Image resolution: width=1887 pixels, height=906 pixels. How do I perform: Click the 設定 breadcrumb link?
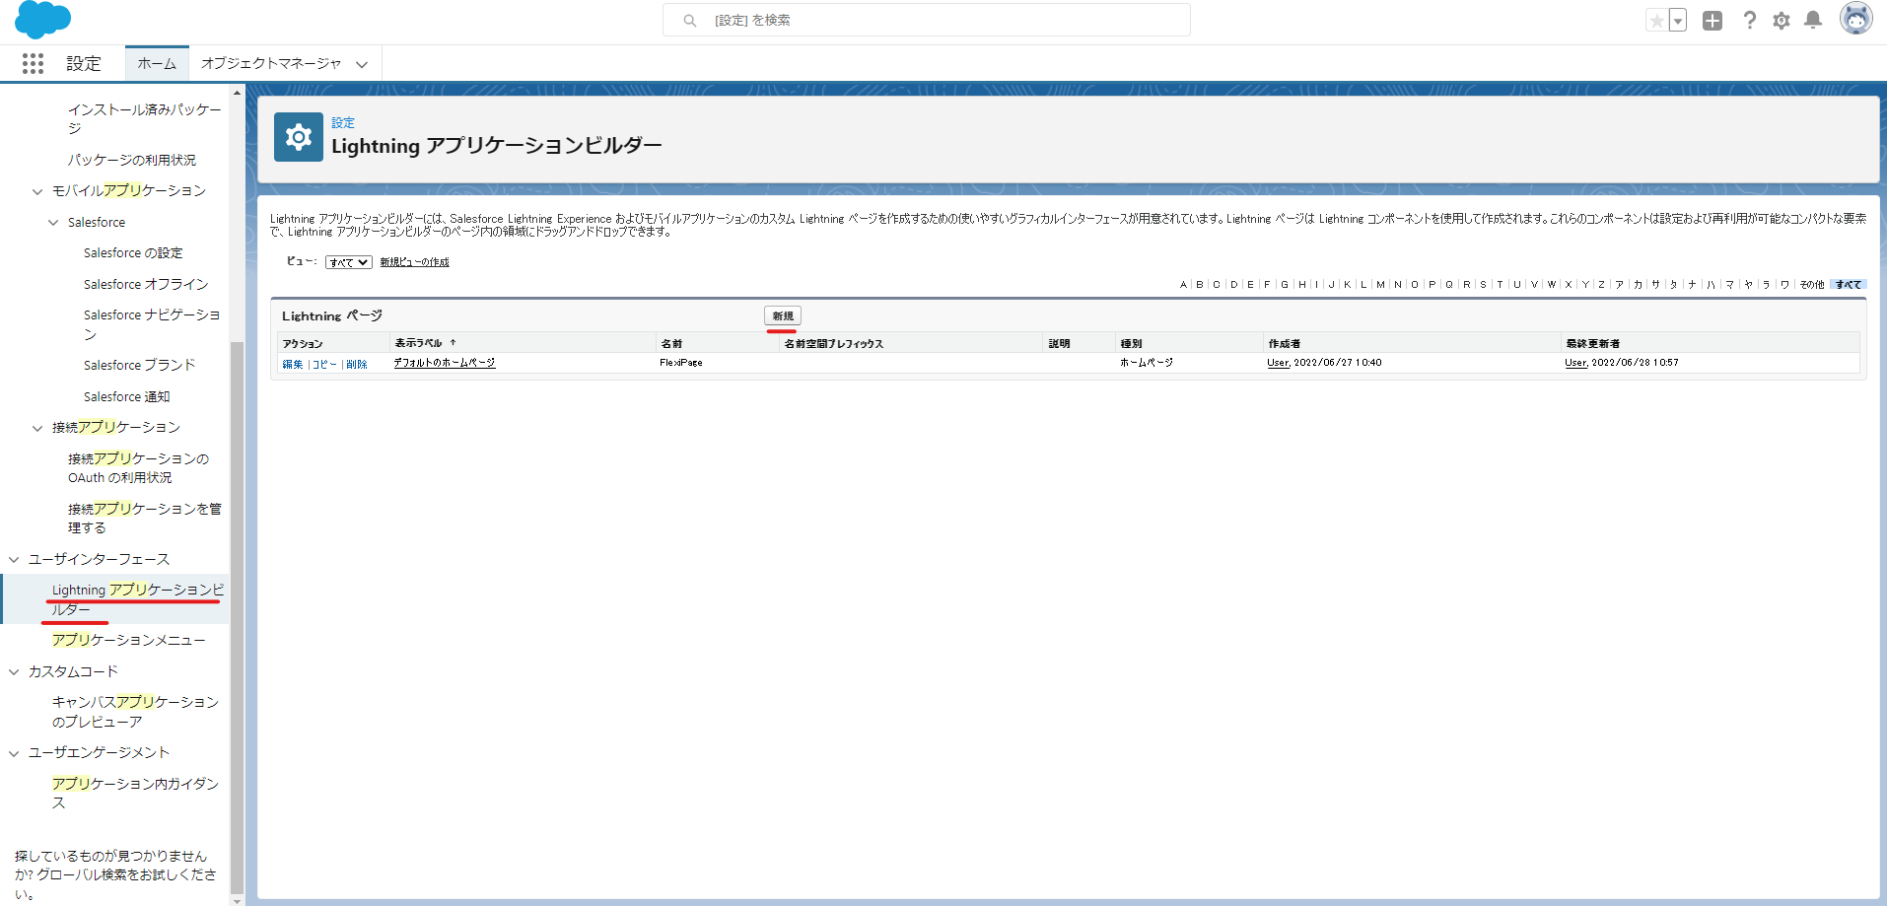click(343, 123)
